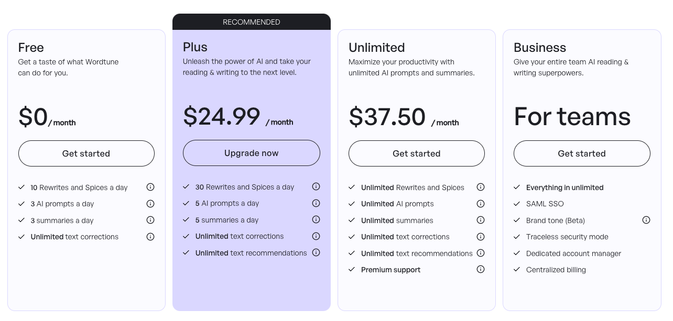The height and width of the screenshot is (321, 673).
Task: Open info for Unlimited text recommendations in Plus
Action: 316,252
